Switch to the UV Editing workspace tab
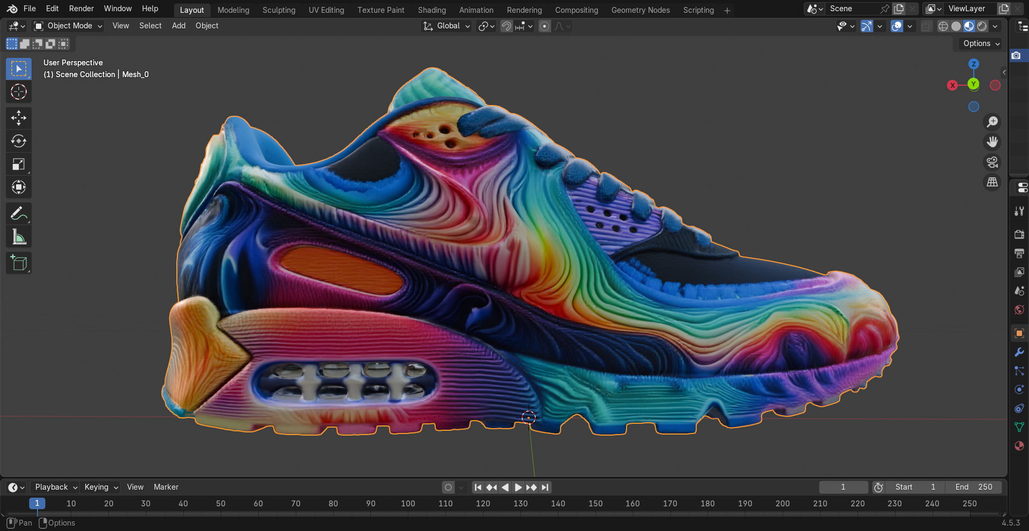Screen dimensions: 1029x531 pyautogui.click(x=326, y=10)
